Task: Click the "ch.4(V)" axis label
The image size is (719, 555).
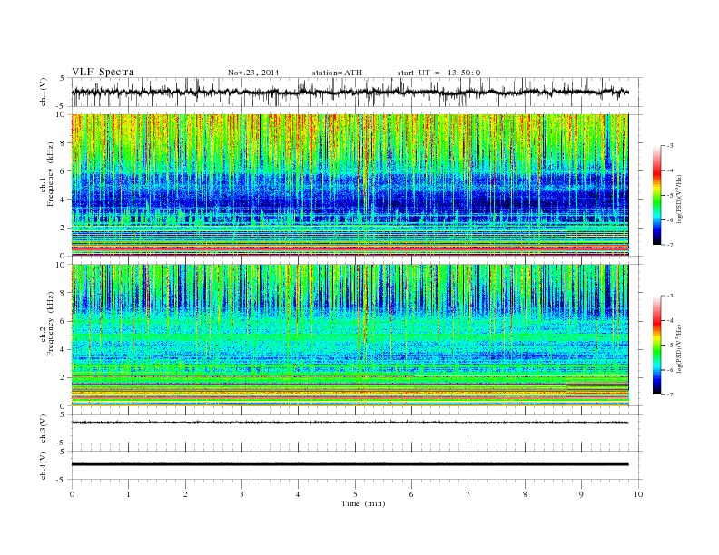Action: [44, 465]
